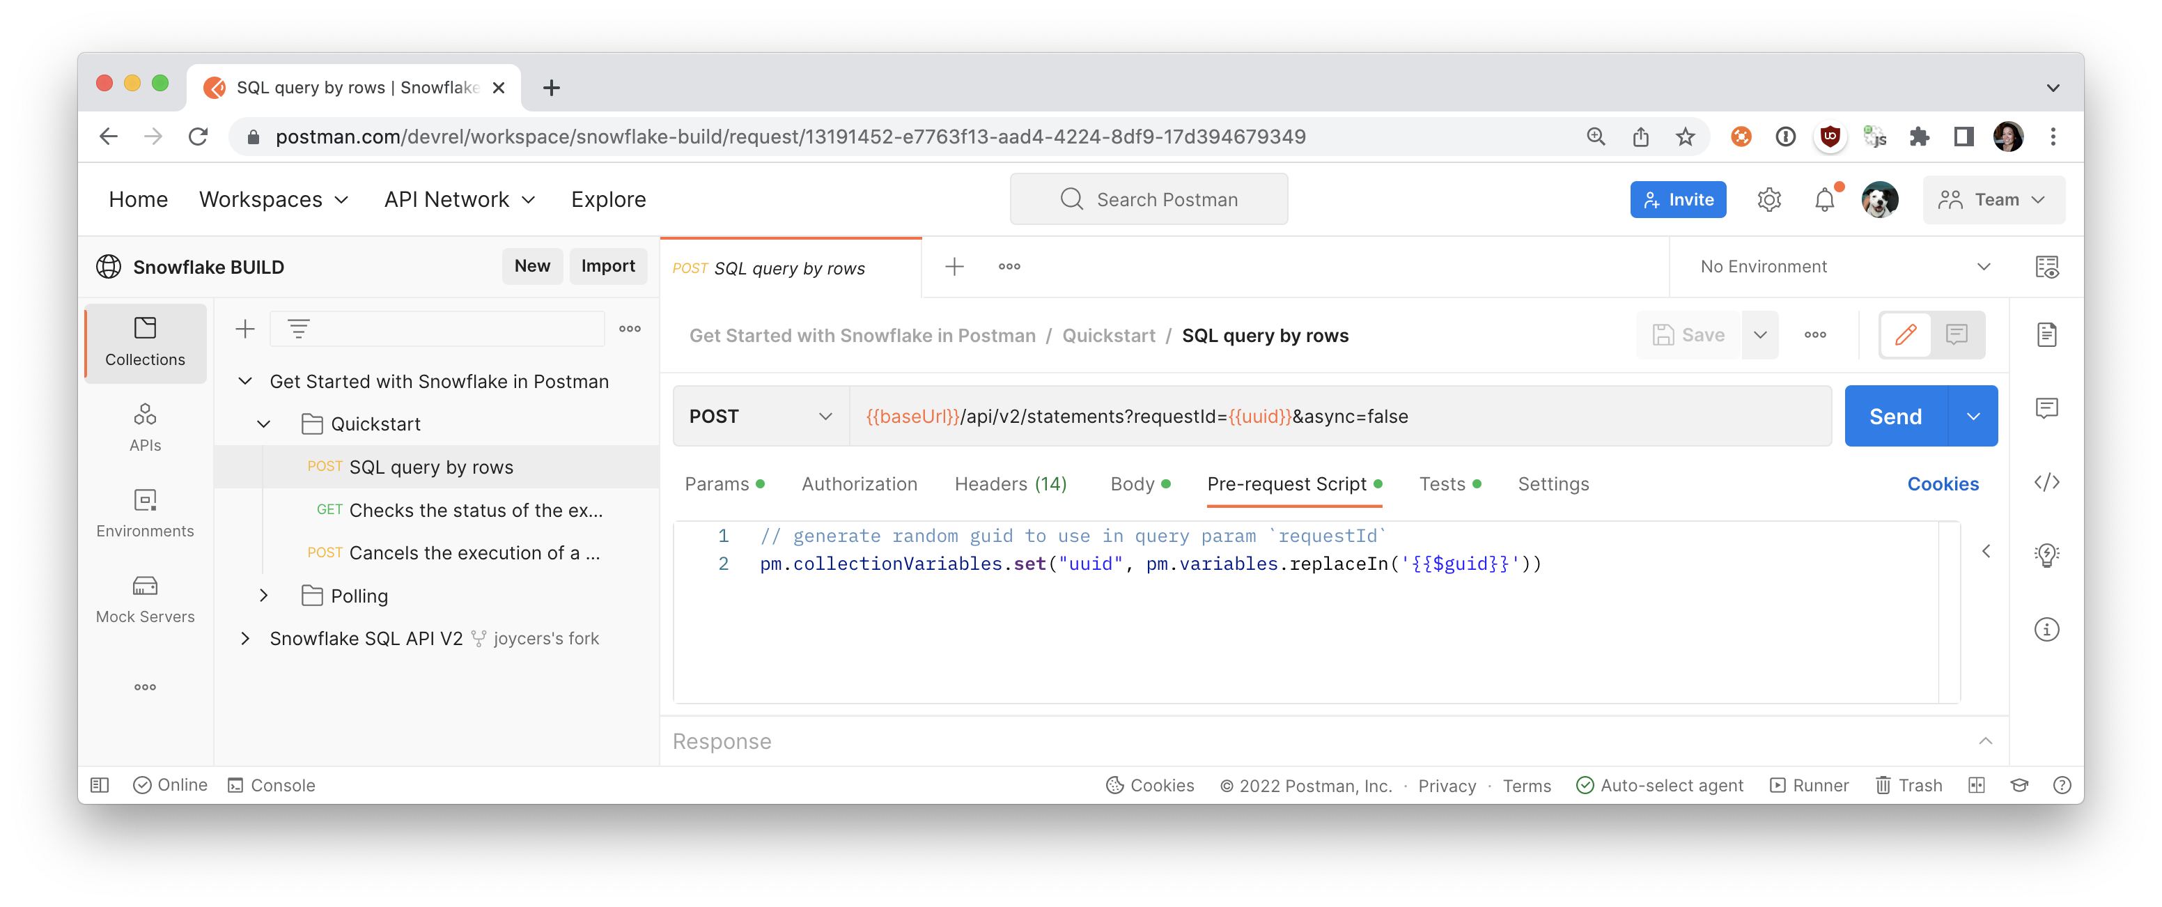
Task: Open the settings gear icon
Action: click(x=1768, y=200)
